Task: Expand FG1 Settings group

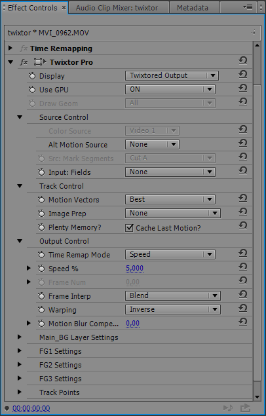Action: point(20,350)
